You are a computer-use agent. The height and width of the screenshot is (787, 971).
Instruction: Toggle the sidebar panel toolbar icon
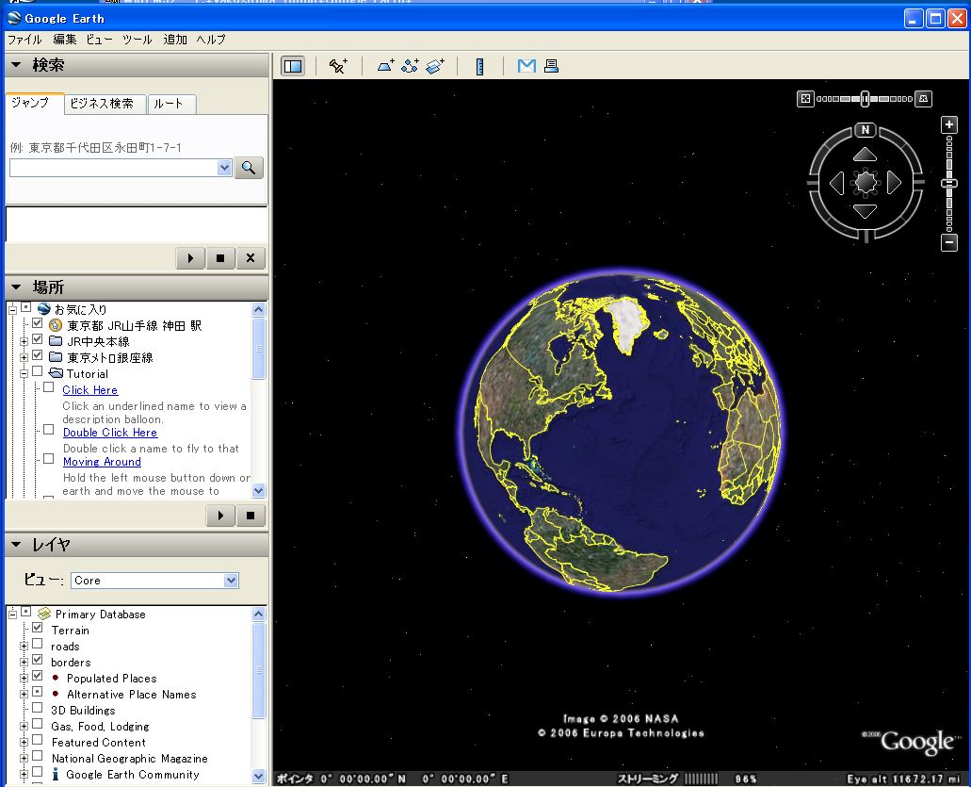tap(293, 66)
